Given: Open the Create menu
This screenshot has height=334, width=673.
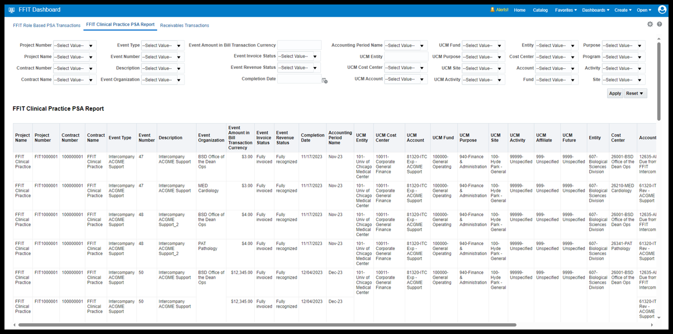Looking at the screenshot, I should click(x=623, y=10).
